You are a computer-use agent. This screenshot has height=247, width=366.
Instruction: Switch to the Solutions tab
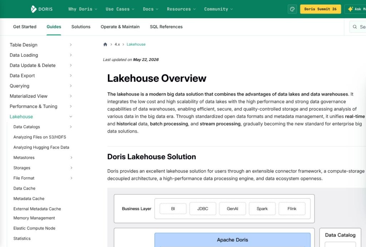81,27
